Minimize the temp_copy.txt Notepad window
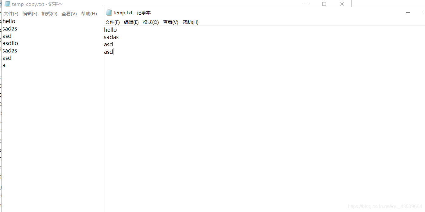 (x=306, y=4)
